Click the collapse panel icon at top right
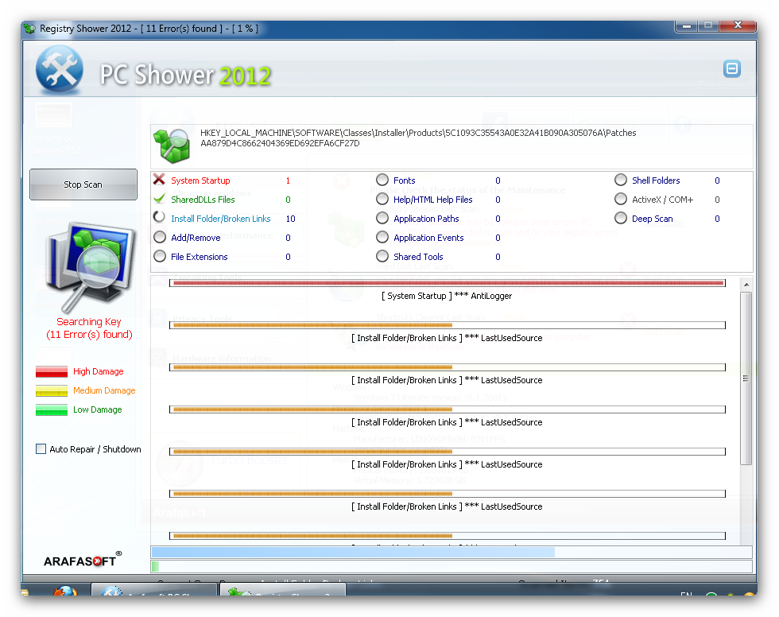This screenshot has height=617, width=779. tap(732, 68)
